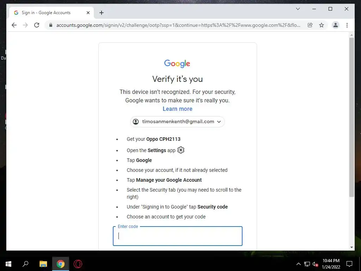Viewport: 361px width, 271px height.
Task: Launch Opera from the taskbar
Action: click(78, 264)
